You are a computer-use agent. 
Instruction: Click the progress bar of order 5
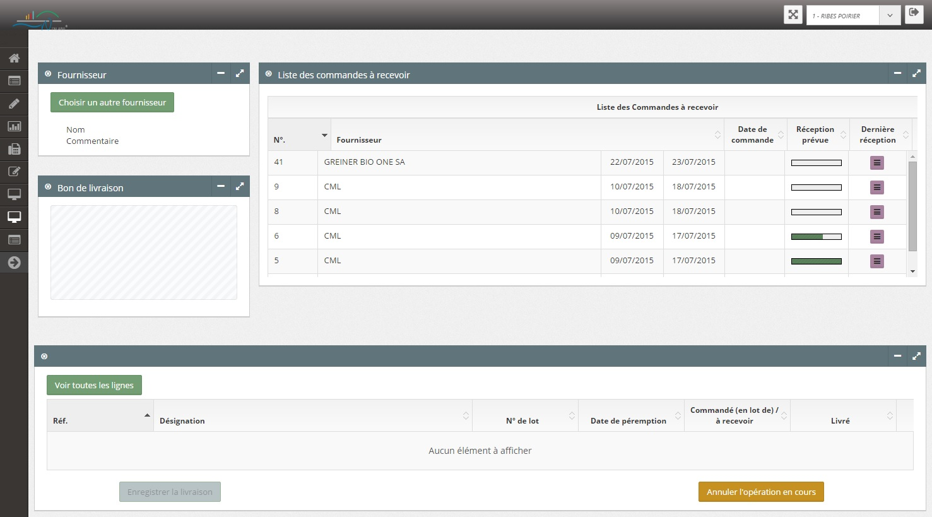pyautogui.click(x=816, y=261)
